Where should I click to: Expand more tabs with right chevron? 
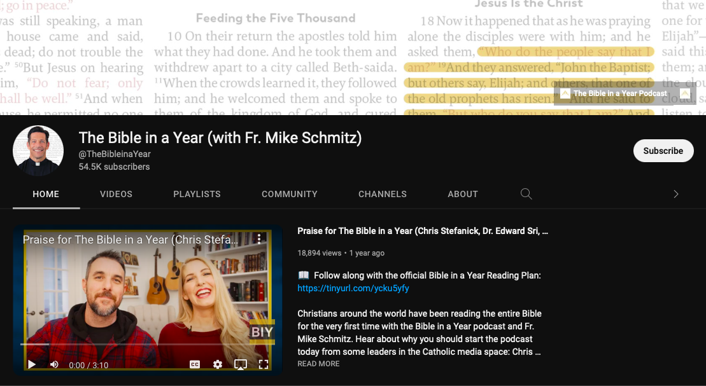[x=676, y=194]
